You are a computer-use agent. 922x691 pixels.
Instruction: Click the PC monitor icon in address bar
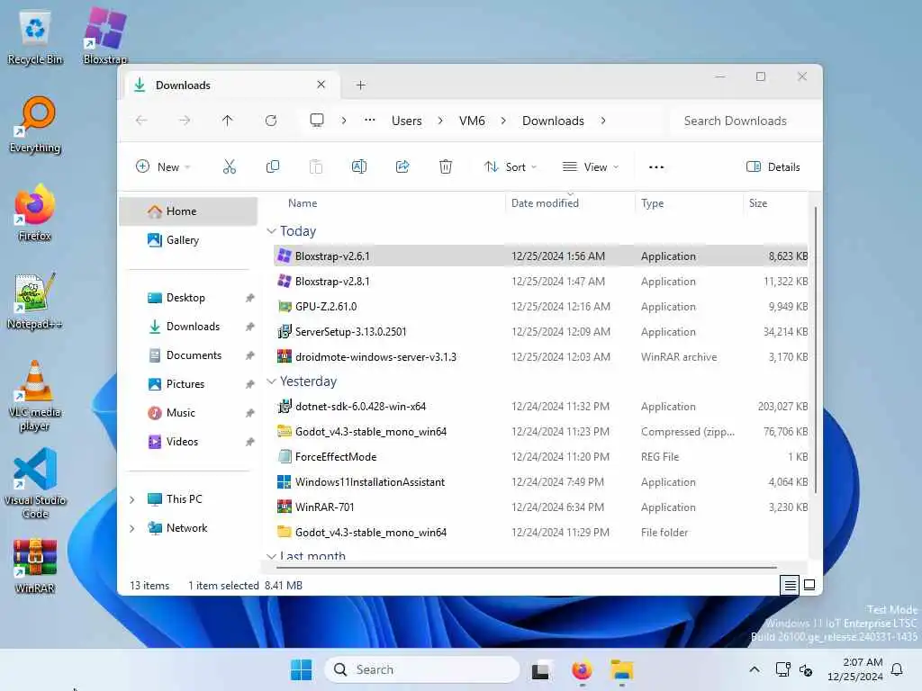(317, 121)
